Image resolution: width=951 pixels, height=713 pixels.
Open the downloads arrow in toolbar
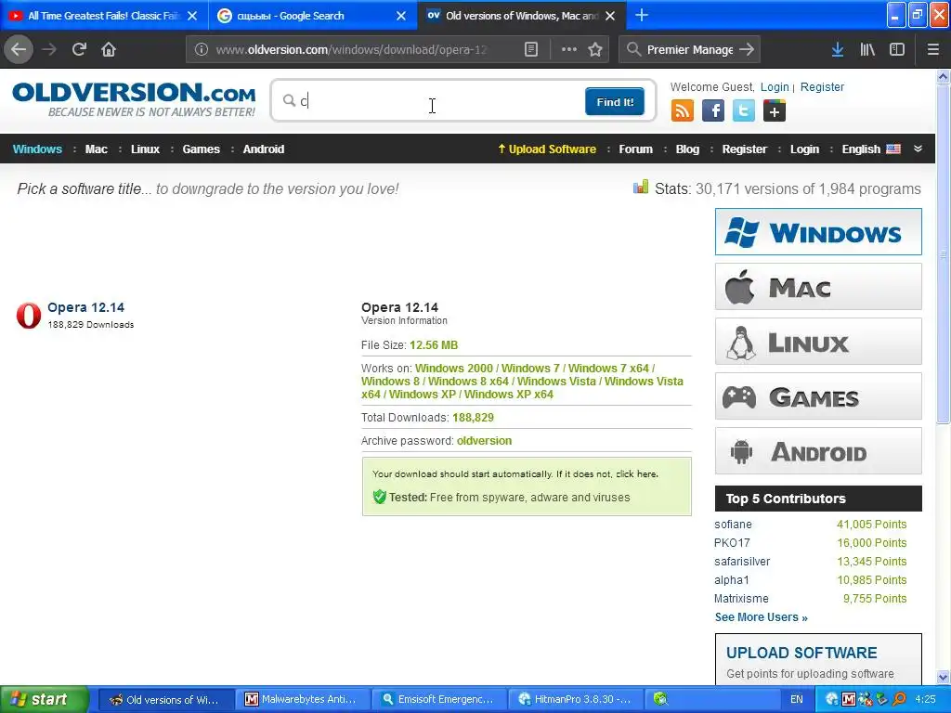coord(838,50)
